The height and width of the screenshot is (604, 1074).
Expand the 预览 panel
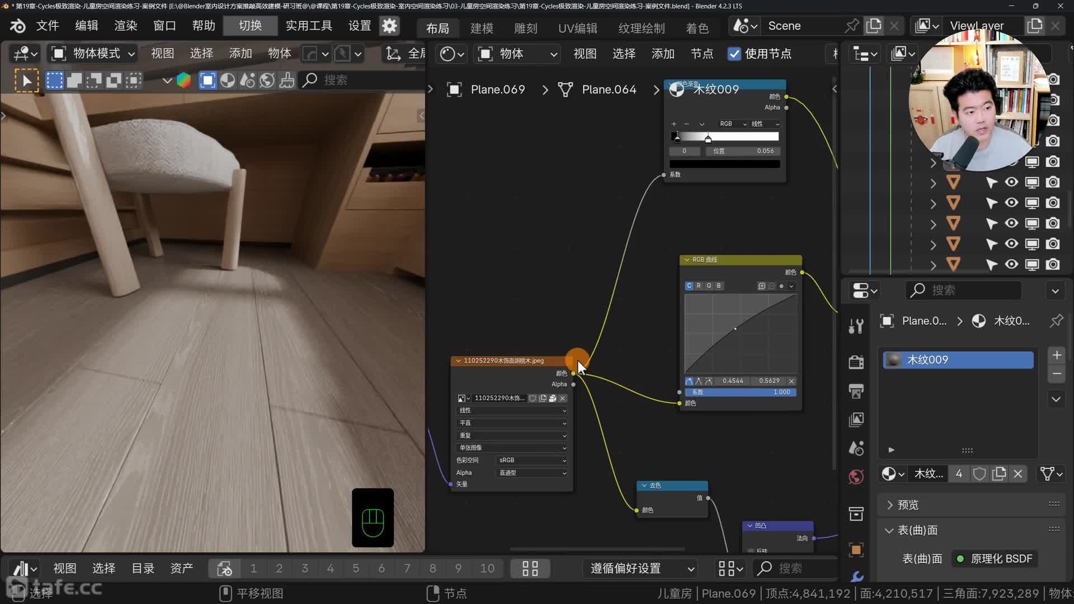pyautogui.click(x=907, y=505)
